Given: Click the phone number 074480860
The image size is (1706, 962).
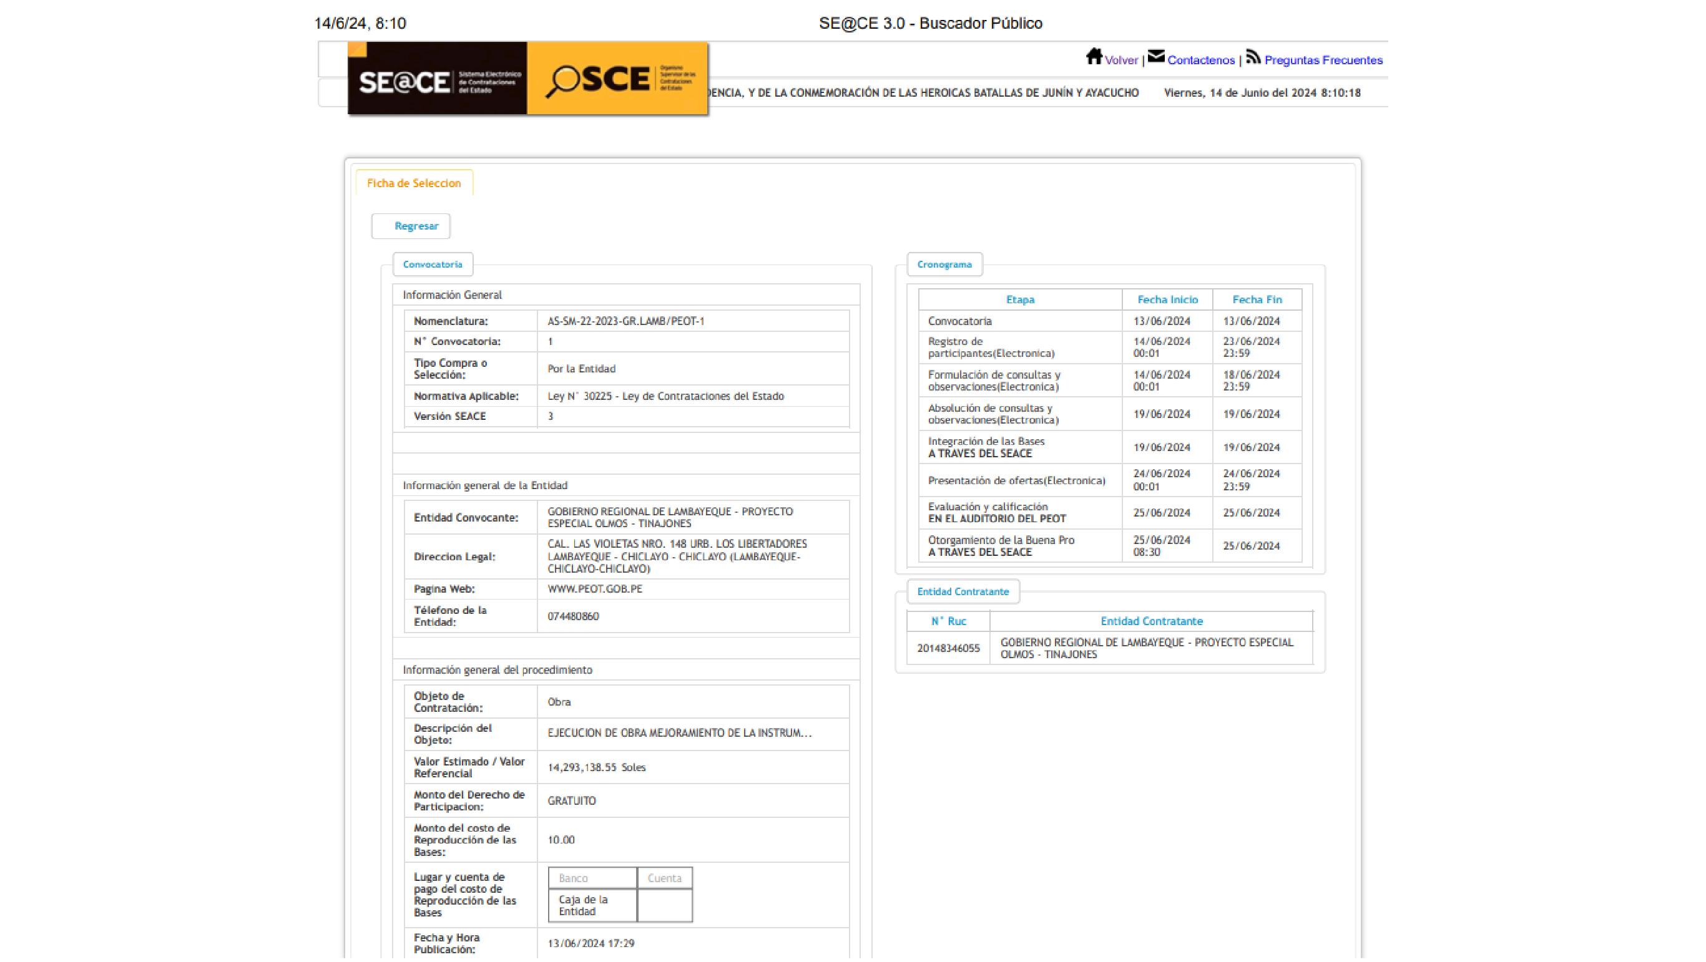Looking at the screenshot, I should (x=573, y=616).
